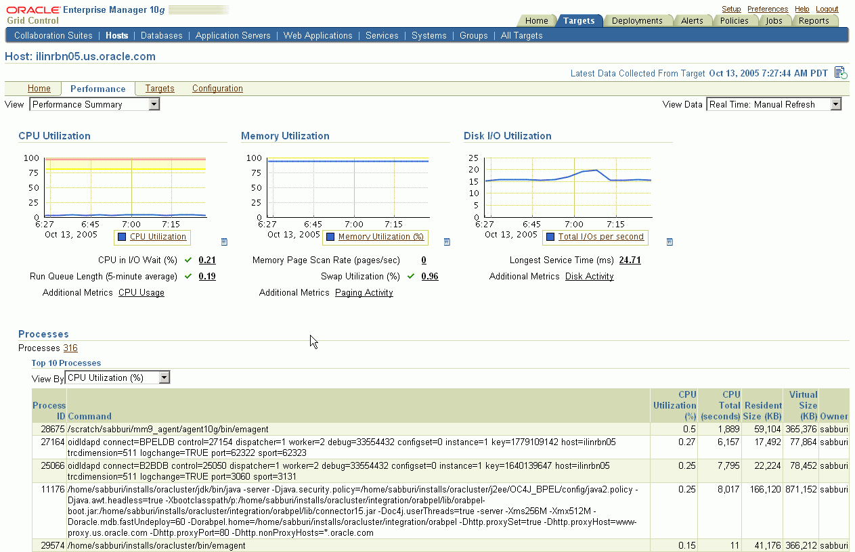Open the Disk Activity link
This screenshot has height=552, width=855.
[589, 276]
